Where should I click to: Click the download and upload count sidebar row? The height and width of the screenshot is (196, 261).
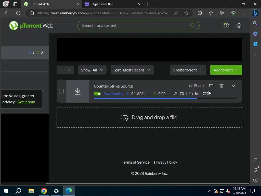tap(25, 52)
